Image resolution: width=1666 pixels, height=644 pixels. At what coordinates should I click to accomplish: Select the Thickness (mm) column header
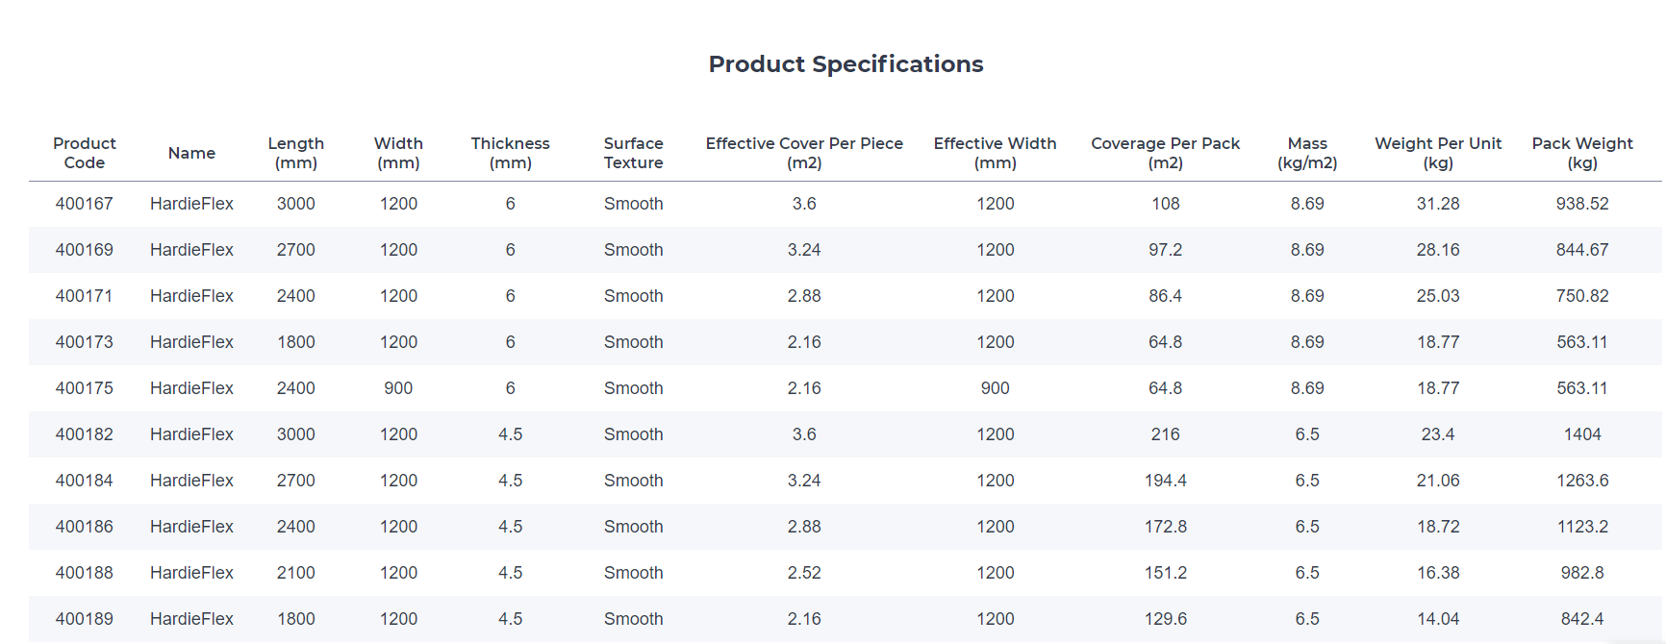tap(510, 153)
